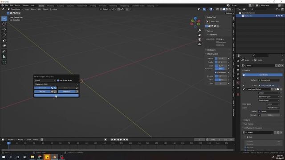This screenshot has height=160, width=285.
Task: Switch to the UV Editing workspace tab
Action: [x=70, y=6]
